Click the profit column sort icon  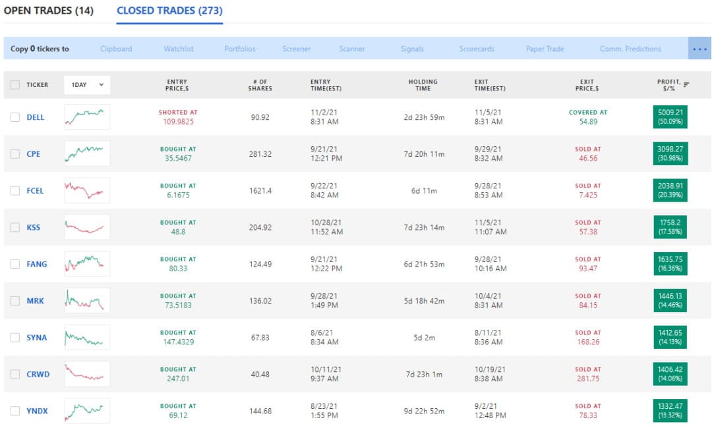point(686,84)
